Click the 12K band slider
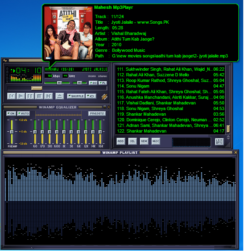Image resolution: width=244 pixels, height=251 pixels. point(86,132)
